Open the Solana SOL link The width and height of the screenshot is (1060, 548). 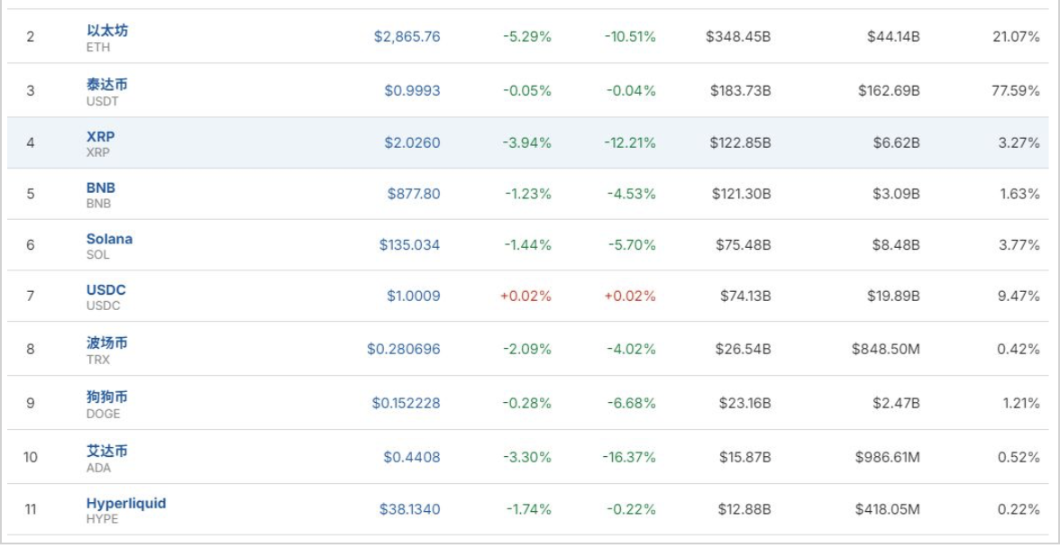coord(109,239)
